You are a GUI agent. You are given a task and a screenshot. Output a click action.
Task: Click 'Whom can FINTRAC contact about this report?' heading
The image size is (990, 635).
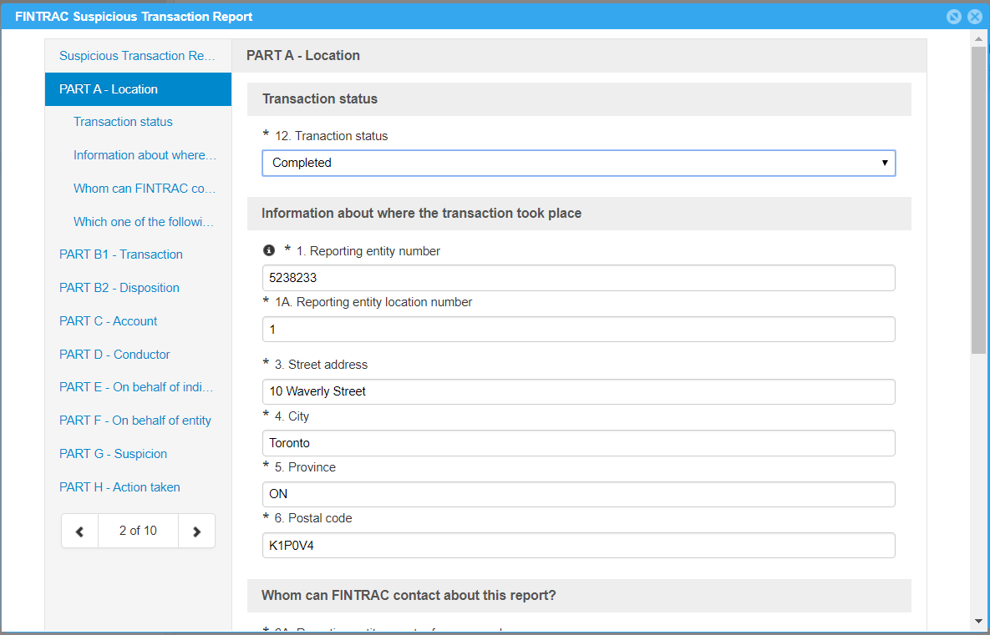(x=409, y=596)
